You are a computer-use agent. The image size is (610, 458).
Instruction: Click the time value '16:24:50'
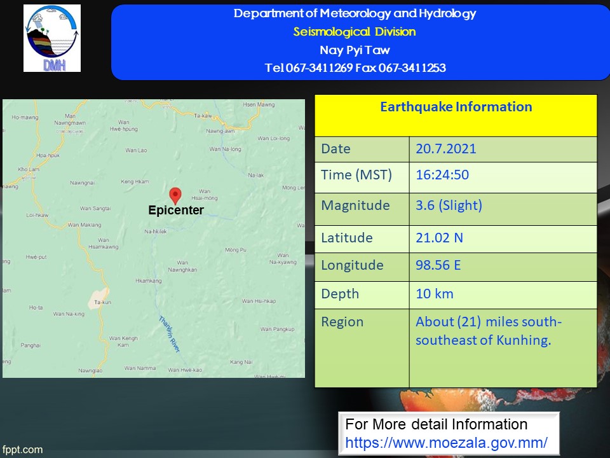pos(442,175)
